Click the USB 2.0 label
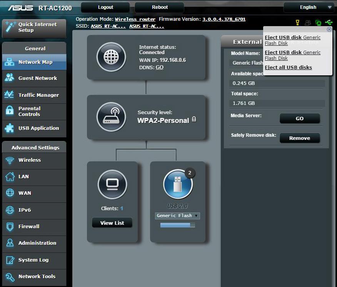This screenshot has width=337, height=287. coord(177,206)
